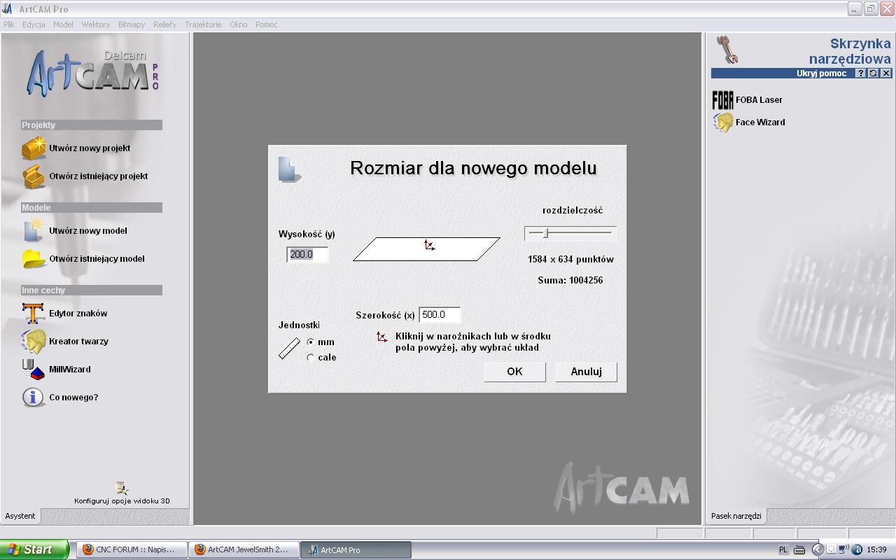Screen dimensions: 896x560
Task: Confirm model size with OK
Action: coord(514,372)
